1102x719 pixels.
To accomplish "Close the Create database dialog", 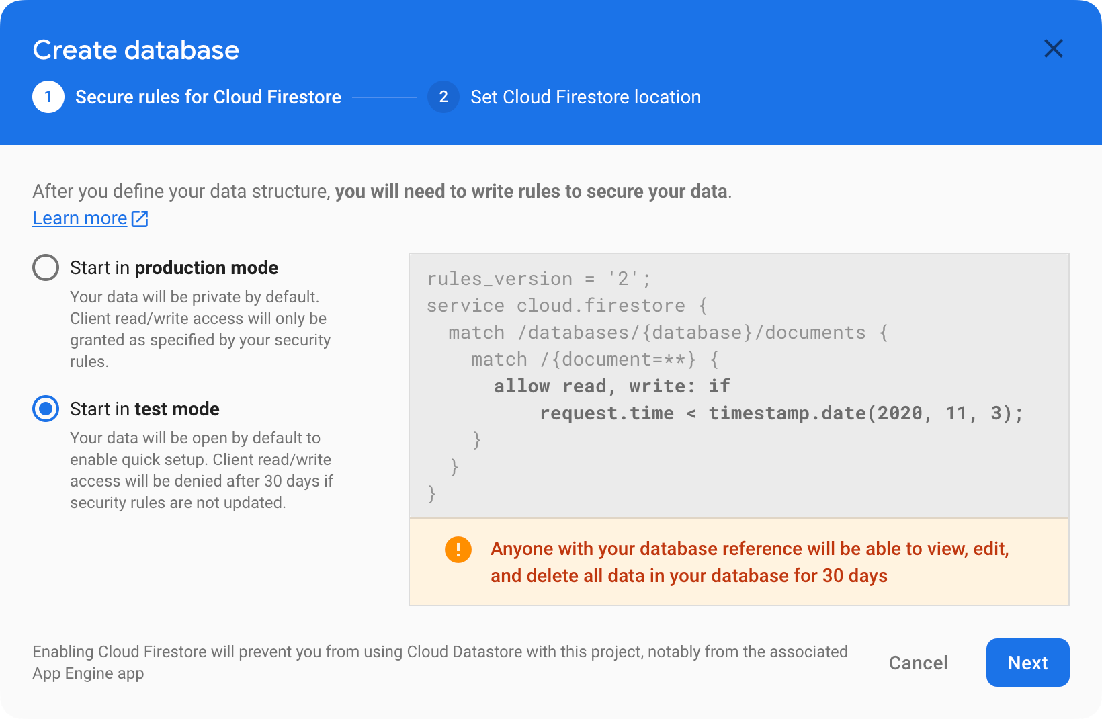I will (x=1053, y=48).
